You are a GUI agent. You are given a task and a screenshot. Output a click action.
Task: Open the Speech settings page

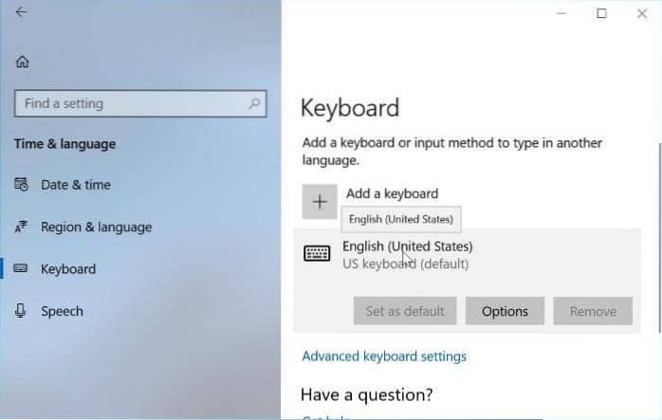62,311
